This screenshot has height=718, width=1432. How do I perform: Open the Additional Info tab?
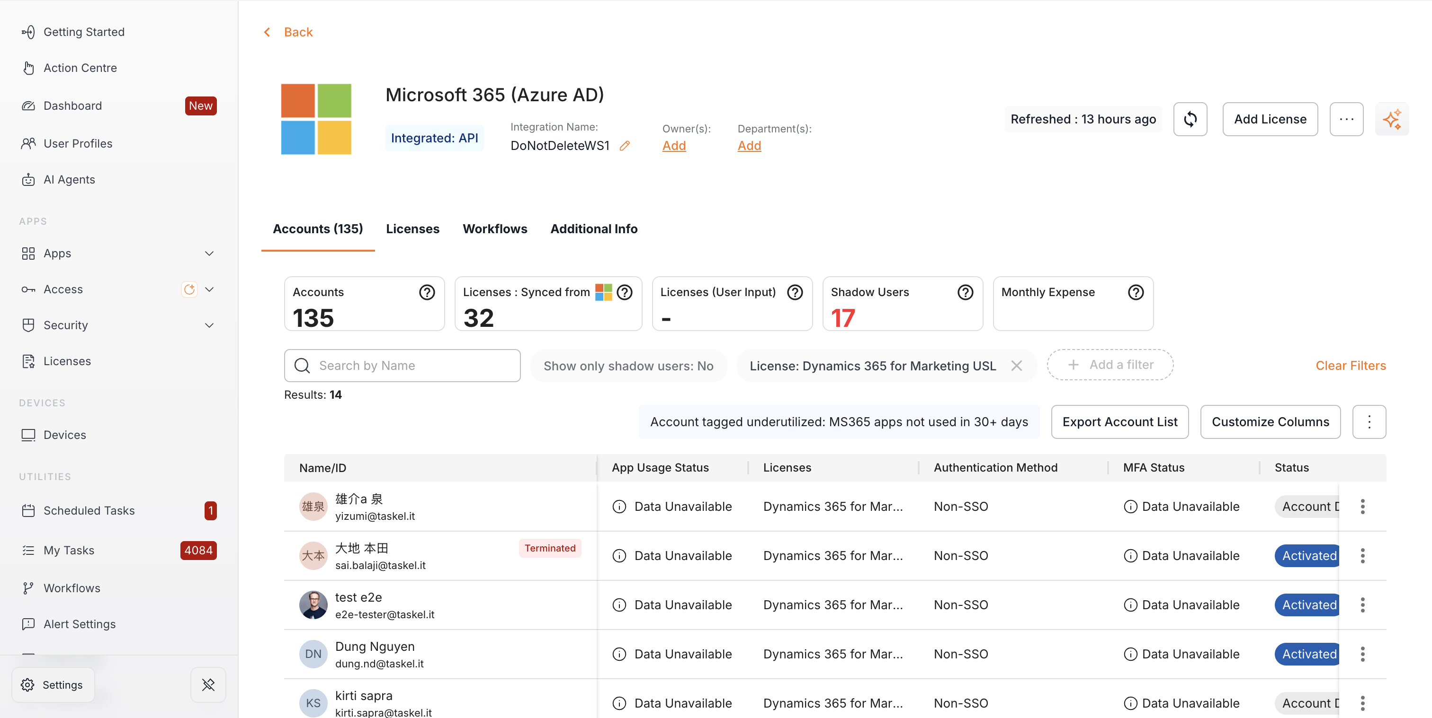pyautogui.click(x=594, y=229)
